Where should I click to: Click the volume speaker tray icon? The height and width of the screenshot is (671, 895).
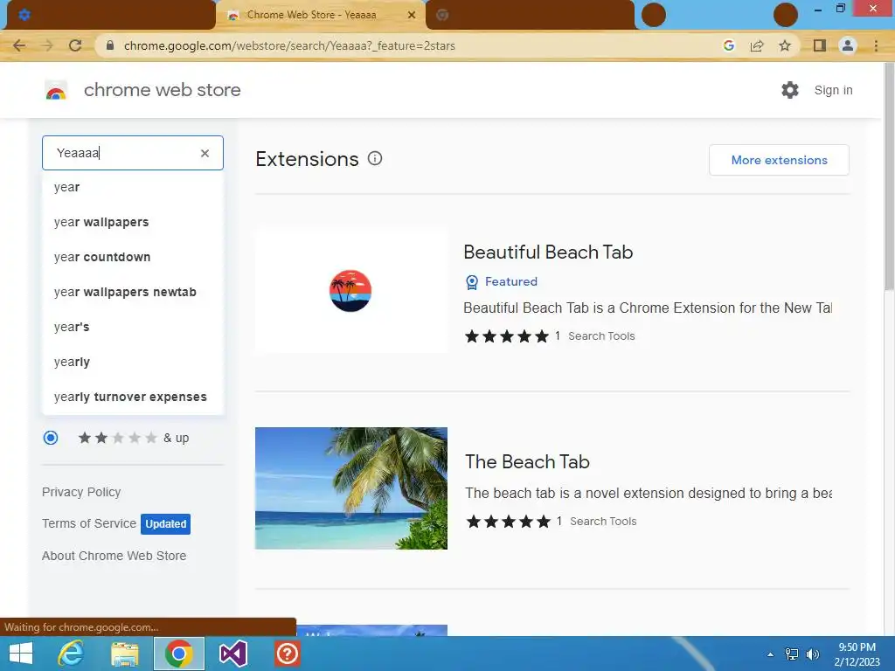812,654
